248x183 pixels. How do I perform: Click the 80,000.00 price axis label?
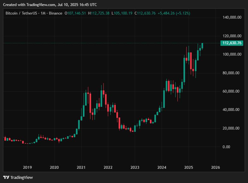[x=231, y=73]
